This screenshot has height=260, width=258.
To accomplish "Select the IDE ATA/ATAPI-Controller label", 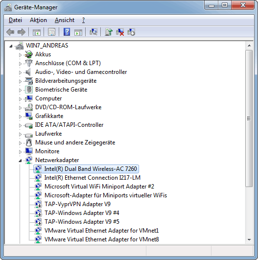I will [x=69, y=125].
